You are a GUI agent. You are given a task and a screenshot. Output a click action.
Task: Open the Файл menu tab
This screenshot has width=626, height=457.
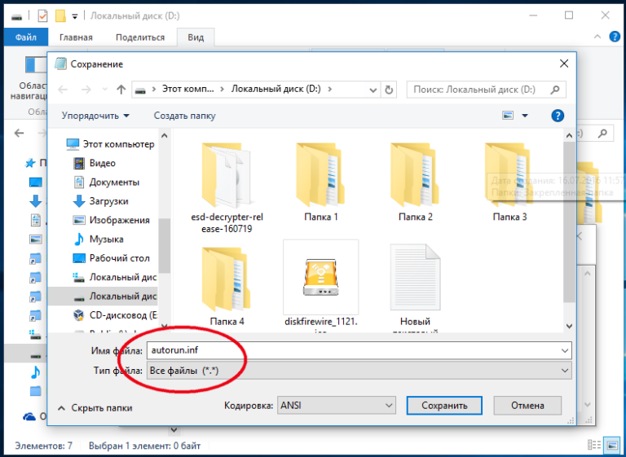coord(26,37)
